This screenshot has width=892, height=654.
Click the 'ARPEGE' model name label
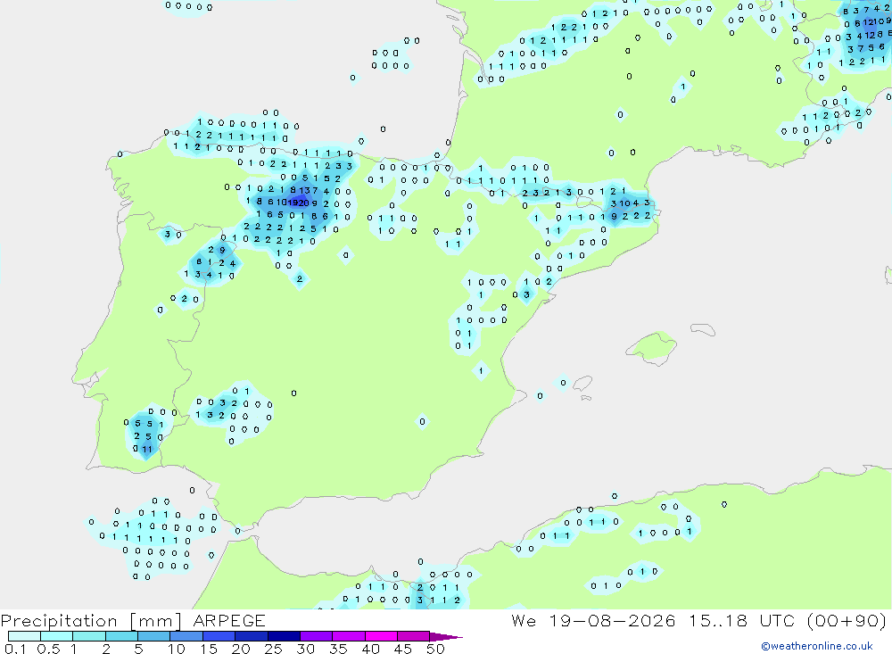229,621
